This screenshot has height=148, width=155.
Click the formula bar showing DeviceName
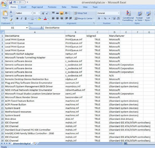click(99, 28)
